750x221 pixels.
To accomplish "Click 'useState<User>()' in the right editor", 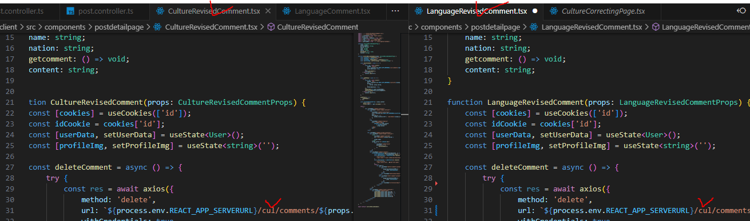I will point(641,135).
